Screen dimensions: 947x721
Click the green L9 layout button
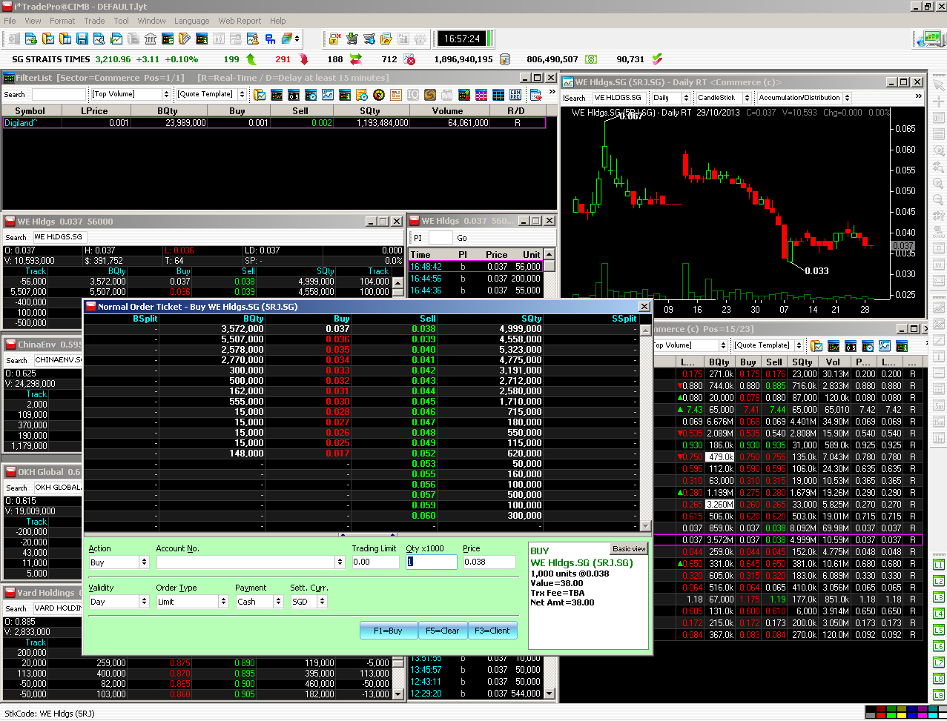click(x=939, y=695)
